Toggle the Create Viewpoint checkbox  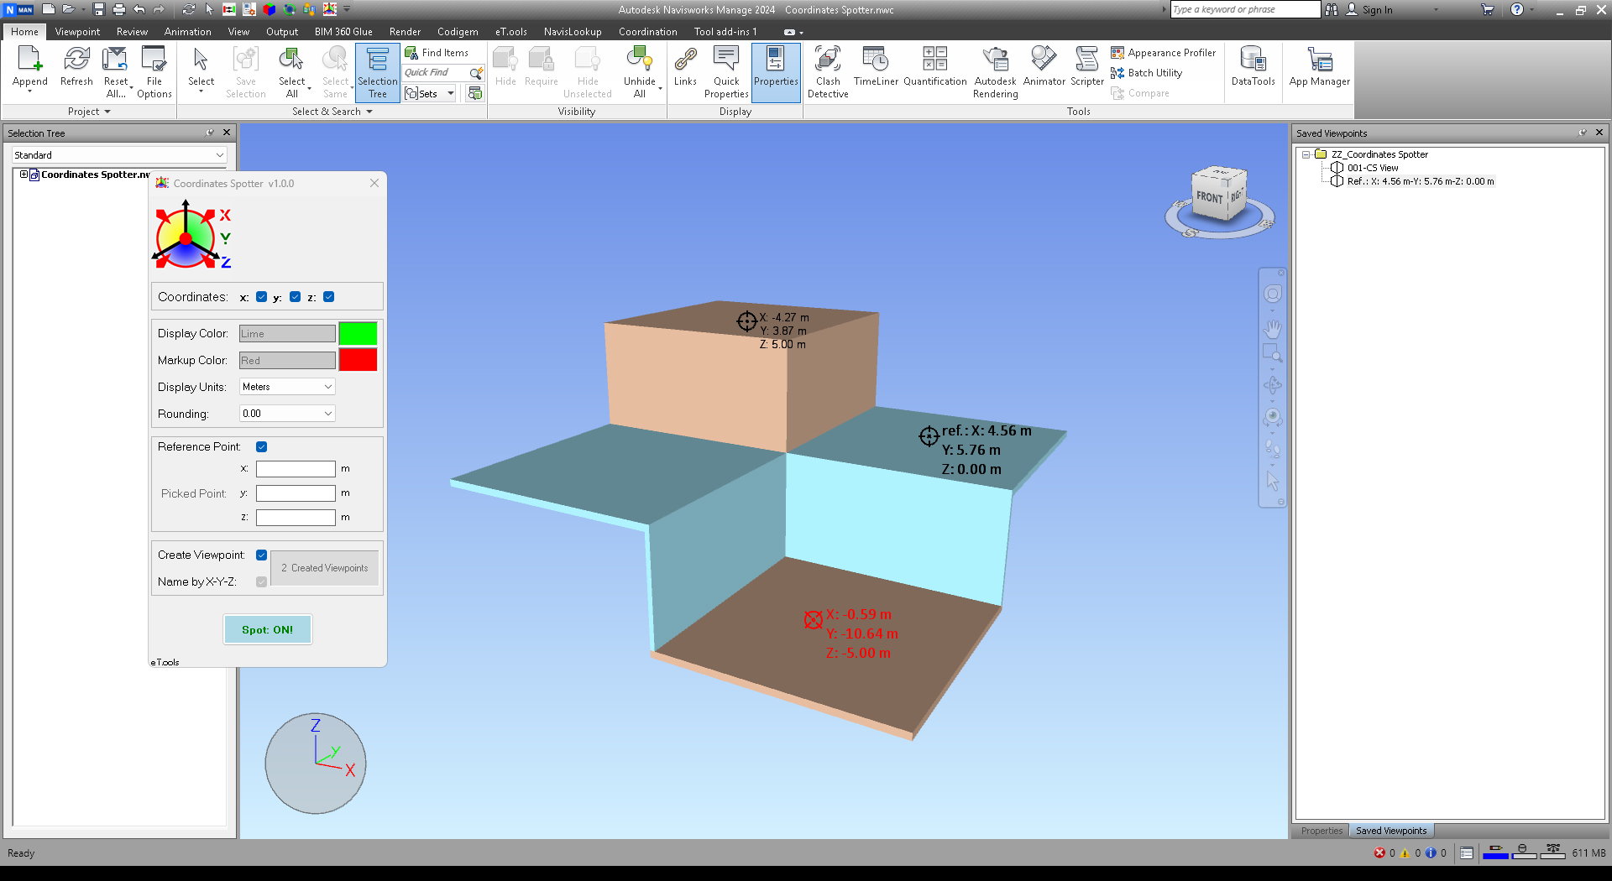(262, 555)
